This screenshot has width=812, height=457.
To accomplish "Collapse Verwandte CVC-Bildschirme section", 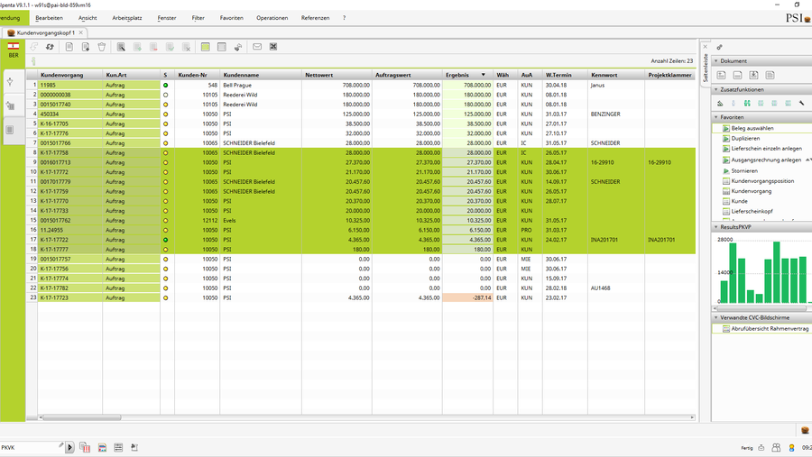I will 716,317.
